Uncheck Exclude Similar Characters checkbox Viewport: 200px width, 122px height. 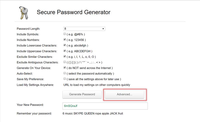(65, 57)
